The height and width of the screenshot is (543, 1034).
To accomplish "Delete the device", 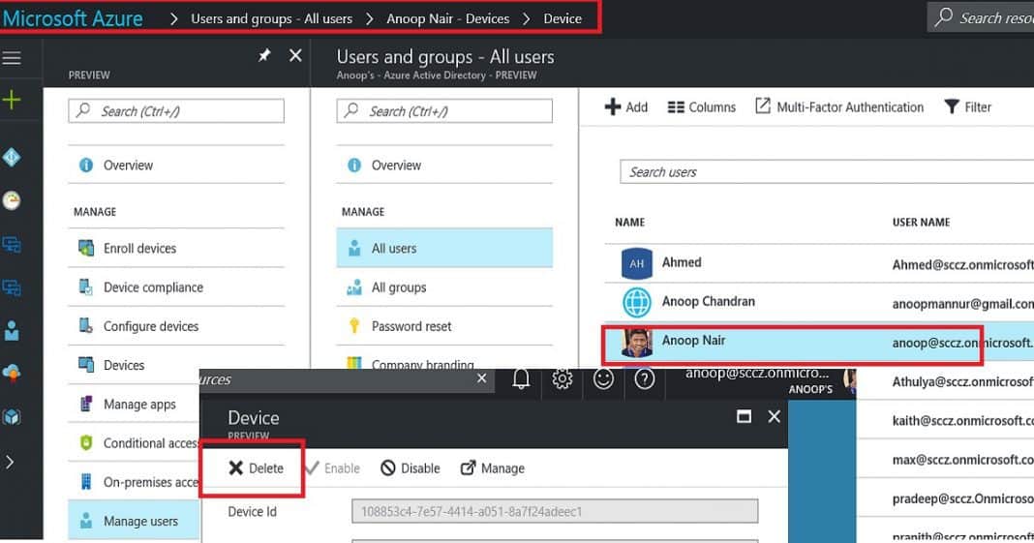I will (x=257, y=468).
